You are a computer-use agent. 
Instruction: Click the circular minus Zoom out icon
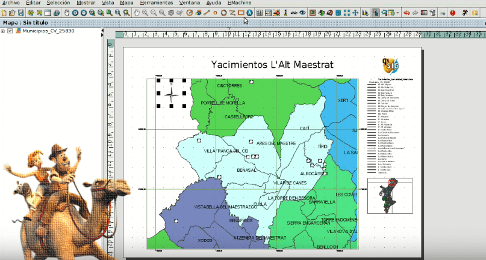pyautogui.click(x=84, y=13)
